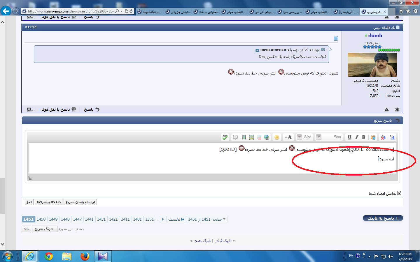Switch to the بپینم الان browser tab
Screen dimensions: 420x262
coord(262,12)
